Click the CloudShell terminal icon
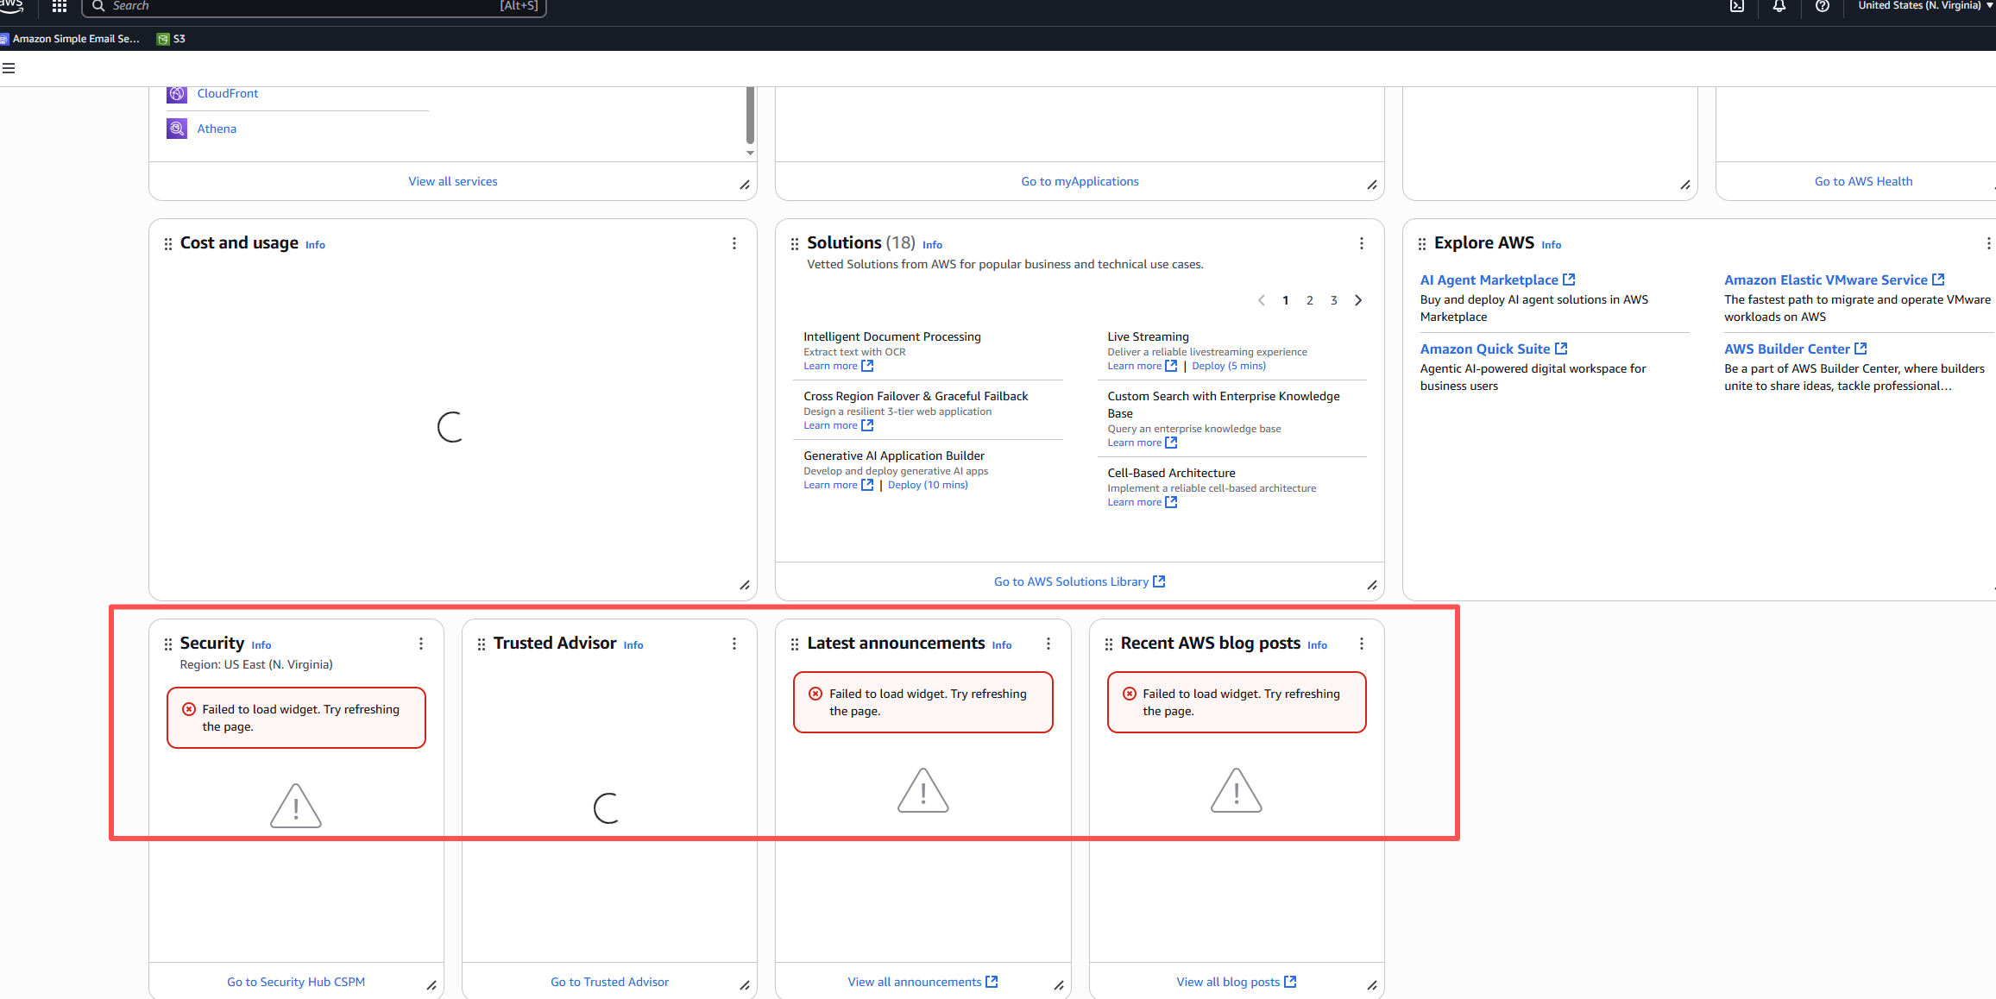 tap(1736, 6)
